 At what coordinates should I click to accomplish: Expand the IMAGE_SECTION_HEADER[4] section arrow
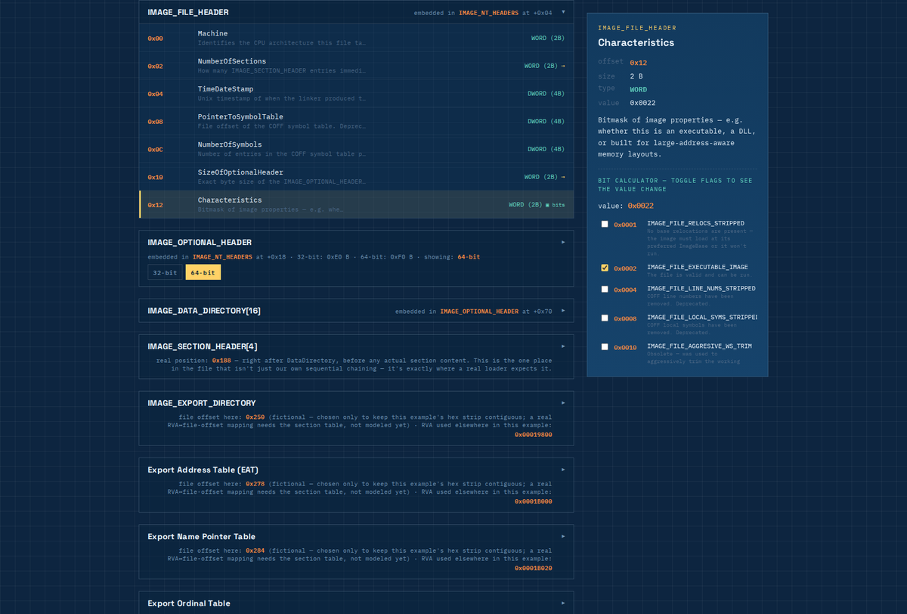point(563,346)
